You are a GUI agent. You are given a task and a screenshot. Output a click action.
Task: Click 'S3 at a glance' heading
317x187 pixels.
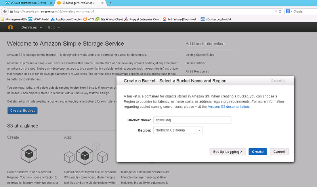pos(23,126)
